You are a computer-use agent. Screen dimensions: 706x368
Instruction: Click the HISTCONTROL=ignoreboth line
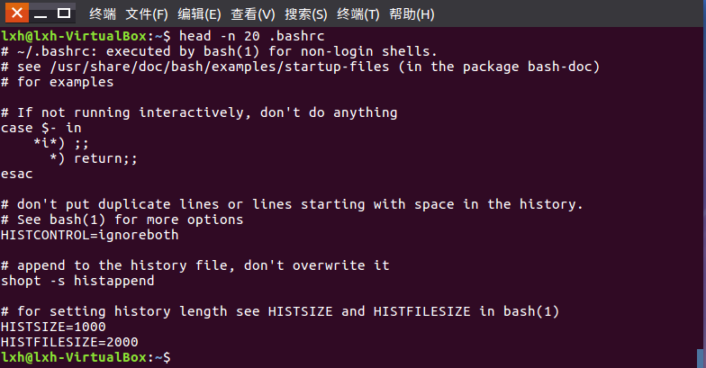click(x=90, y=235)
